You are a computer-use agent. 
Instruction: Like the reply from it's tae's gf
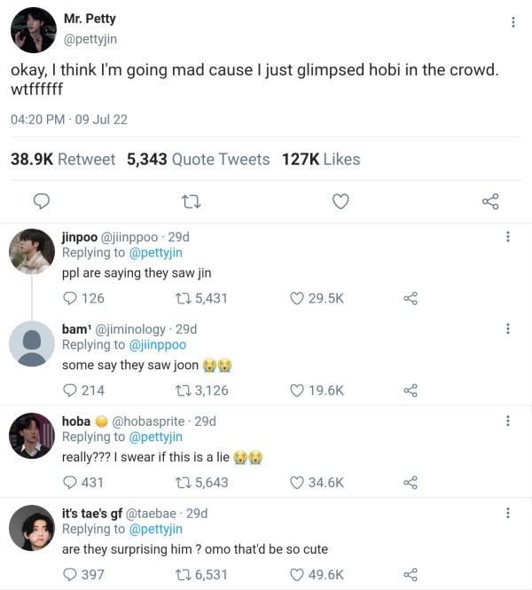298,575
